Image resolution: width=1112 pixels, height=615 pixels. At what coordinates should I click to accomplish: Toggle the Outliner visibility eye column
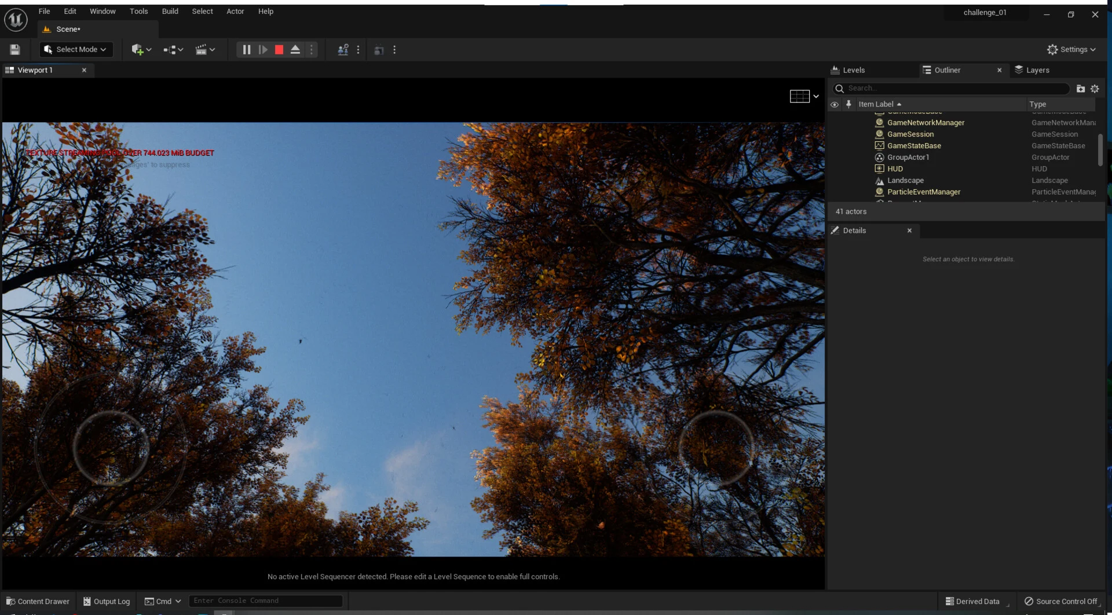(835, 105)
